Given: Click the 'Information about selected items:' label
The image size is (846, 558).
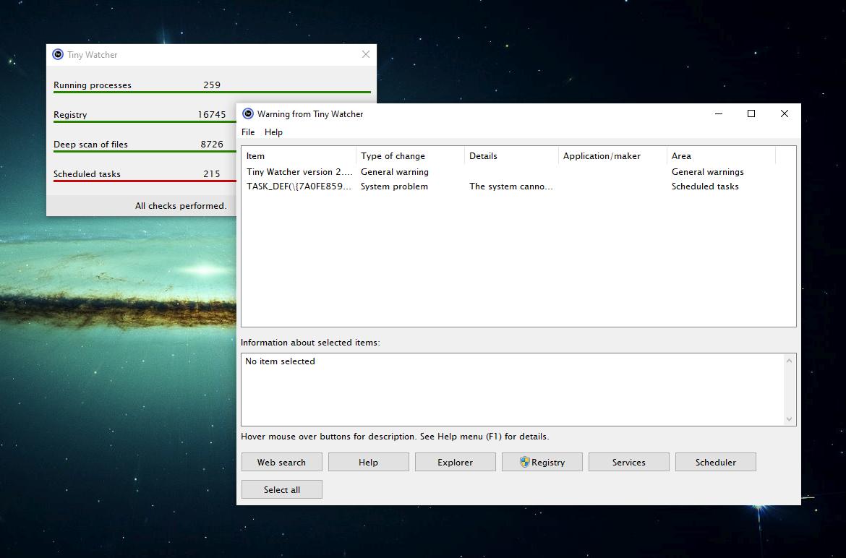Looking at the screenshot, I should coord(310,343).
